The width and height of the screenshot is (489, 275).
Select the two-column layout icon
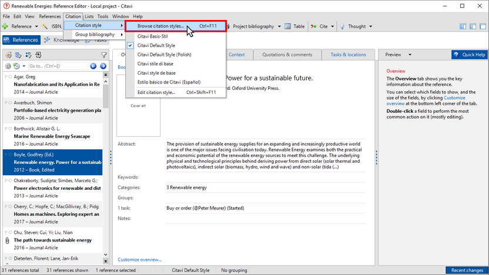473,26
